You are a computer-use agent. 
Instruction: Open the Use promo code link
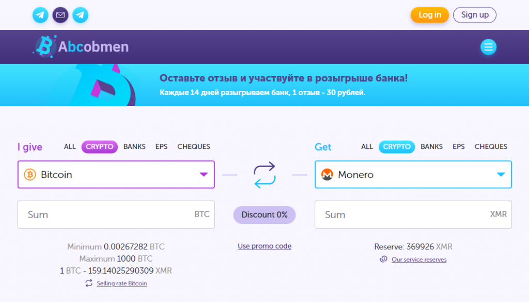click(x=264, y=246)
